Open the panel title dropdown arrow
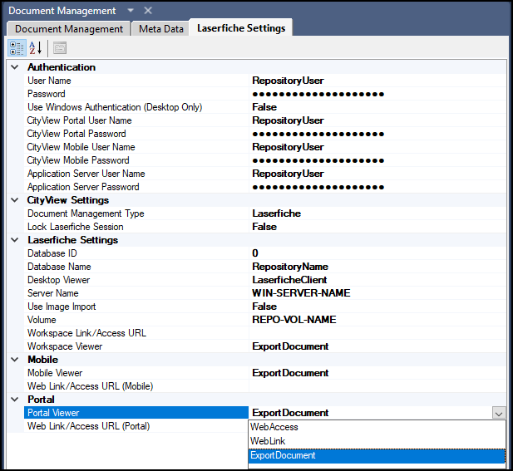 (x=131, y=11)
